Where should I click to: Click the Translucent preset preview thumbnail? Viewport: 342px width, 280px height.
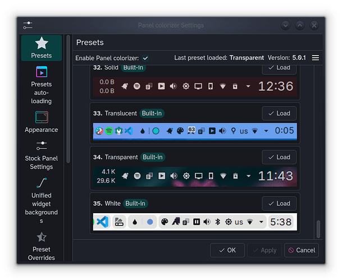[194, 131]
